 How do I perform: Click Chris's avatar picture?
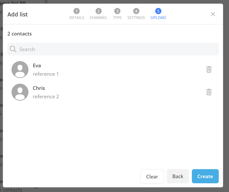point(20,92)
